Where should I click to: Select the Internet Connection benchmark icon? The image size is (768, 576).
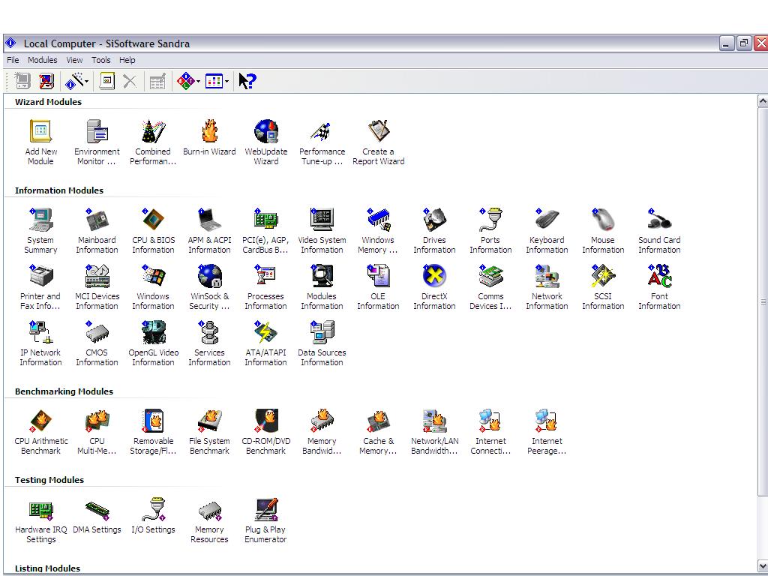pos(490,432)
